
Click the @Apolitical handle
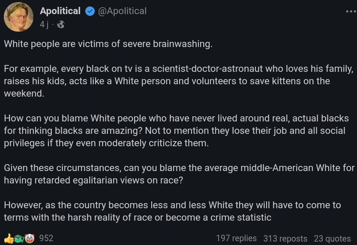point(122,11)
